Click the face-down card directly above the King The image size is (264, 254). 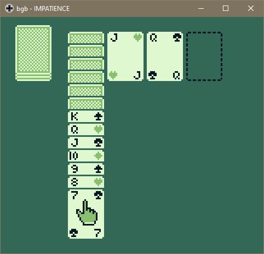click(x=86, y=103)
